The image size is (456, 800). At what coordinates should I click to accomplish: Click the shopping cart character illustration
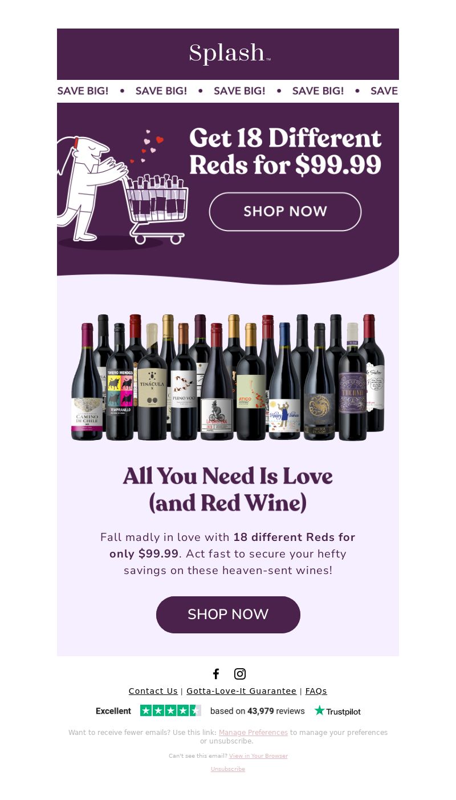coord(123,189)
